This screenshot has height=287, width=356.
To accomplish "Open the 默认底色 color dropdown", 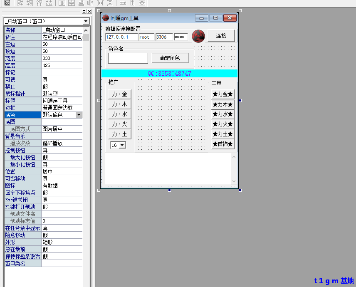I will [79, 115].
